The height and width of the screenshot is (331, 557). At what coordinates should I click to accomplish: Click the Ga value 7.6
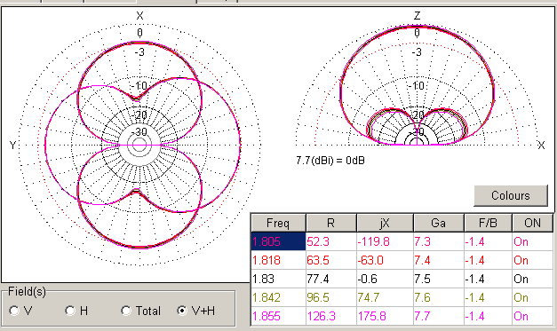click(438, 297)
